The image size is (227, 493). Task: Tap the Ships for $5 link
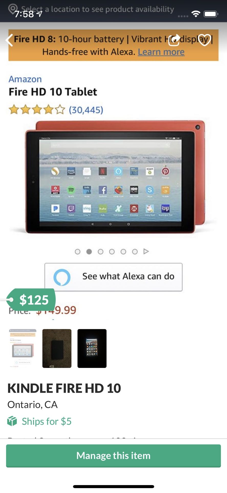click(x=47, y=421)
